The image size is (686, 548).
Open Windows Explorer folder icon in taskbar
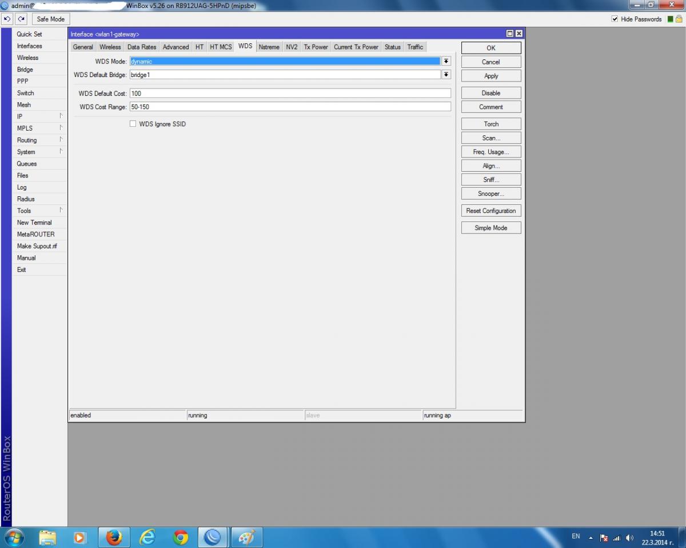coord(47,537)
